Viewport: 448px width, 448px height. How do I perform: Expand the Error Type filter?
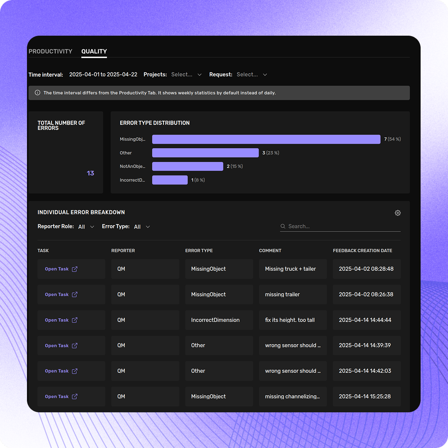[x=141, y=226]
